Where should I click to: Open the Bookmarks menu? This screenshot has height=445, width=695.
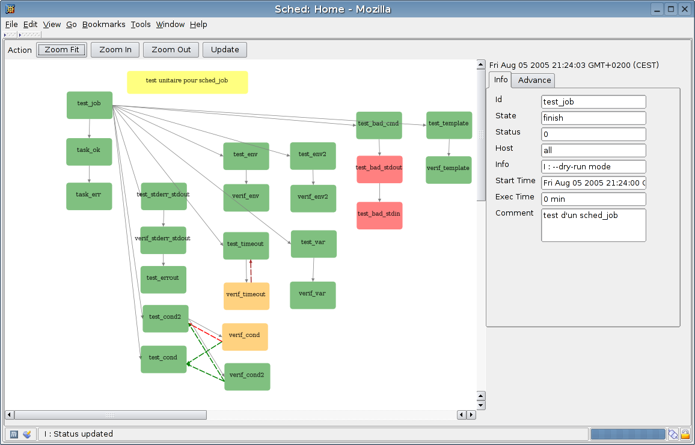tap(103, 25)
